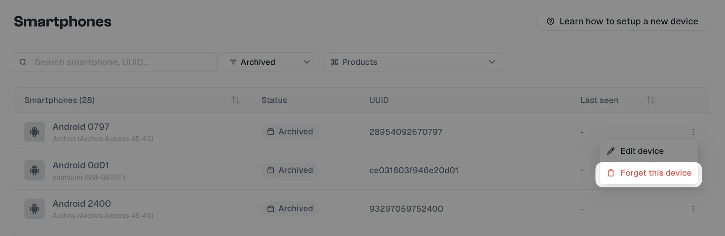Expand the Products filter dropdown
The width and height of the screenshot is (725, 236).
414,62
